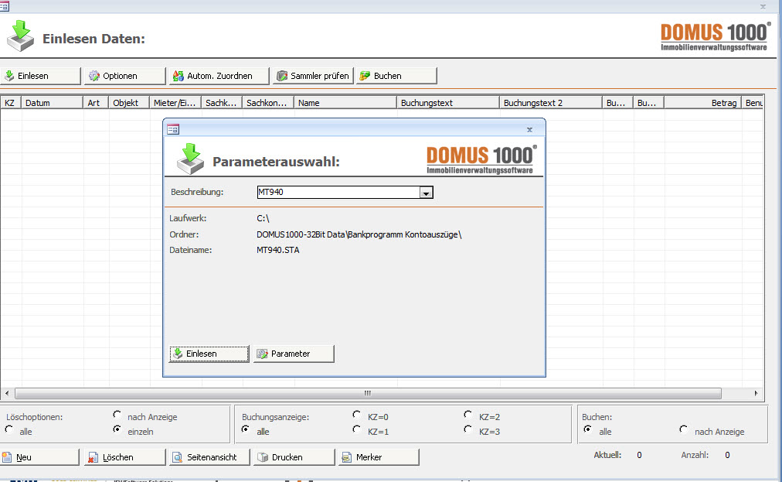Click the Buchungstext 2 column header

(x=551, y=103)
